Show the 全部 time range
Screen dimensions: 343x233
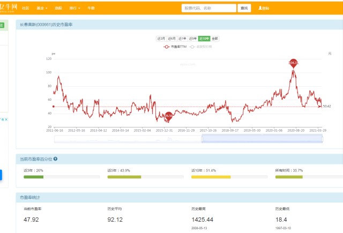[214, 39]
